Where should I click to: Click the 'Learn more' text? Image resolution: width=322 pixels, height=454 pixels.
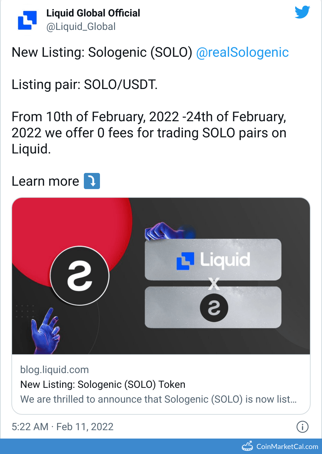(45, 181)
